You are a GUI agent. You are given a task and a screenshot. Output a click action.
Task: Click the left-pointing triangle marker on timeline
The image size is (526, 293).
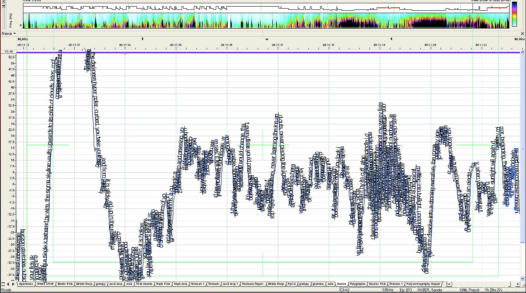[x=391, y=39]
